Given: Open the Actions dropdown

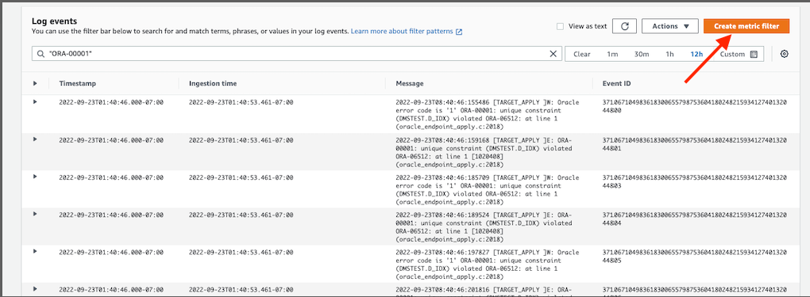Looking at the screenshot, I should pyautogui.click(x=670, y=26).
